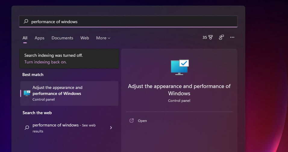
Task: Click the 'Control panel' label in the preview pane
Action: click(x=179, y=101)
